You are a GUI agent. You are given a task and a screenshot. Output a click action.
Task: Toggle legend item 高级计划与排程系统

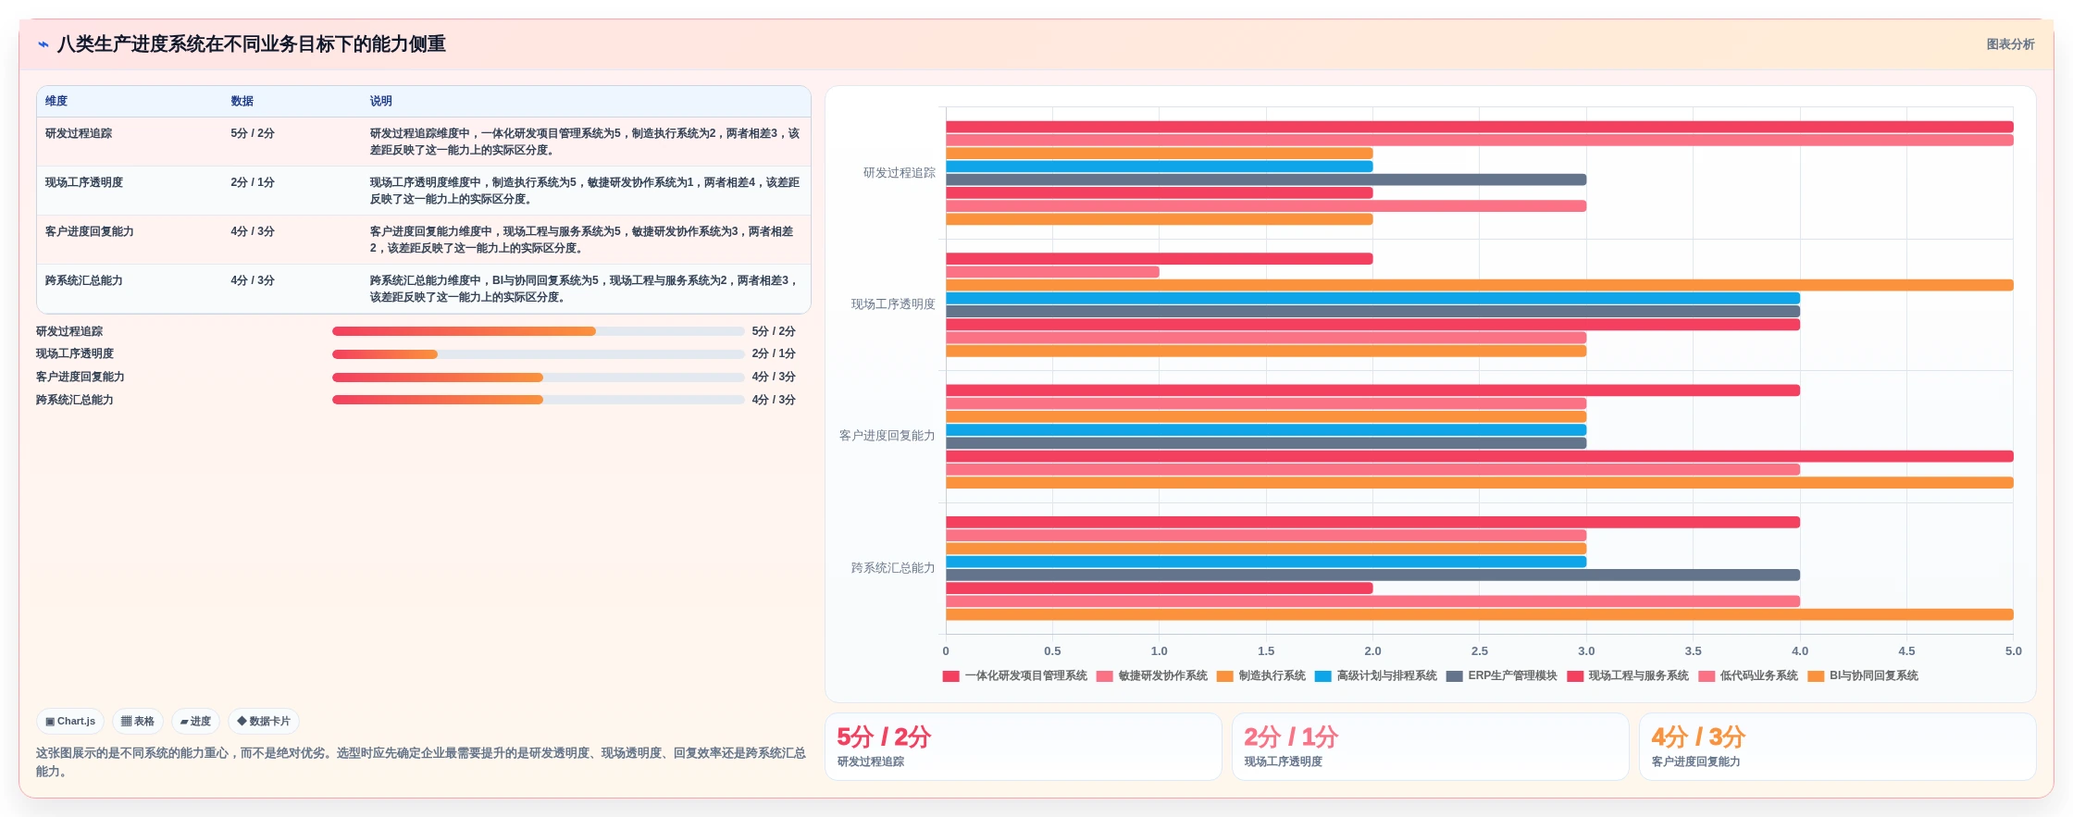[1376, 676]
